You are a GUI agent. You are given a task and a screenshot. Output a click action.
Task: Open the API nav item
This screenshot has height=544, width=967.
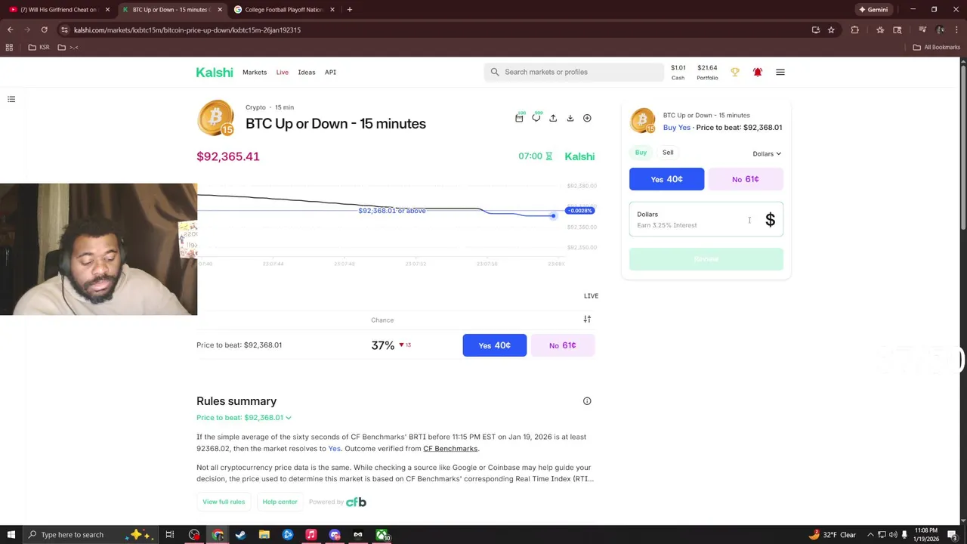[x=330, y=72]
